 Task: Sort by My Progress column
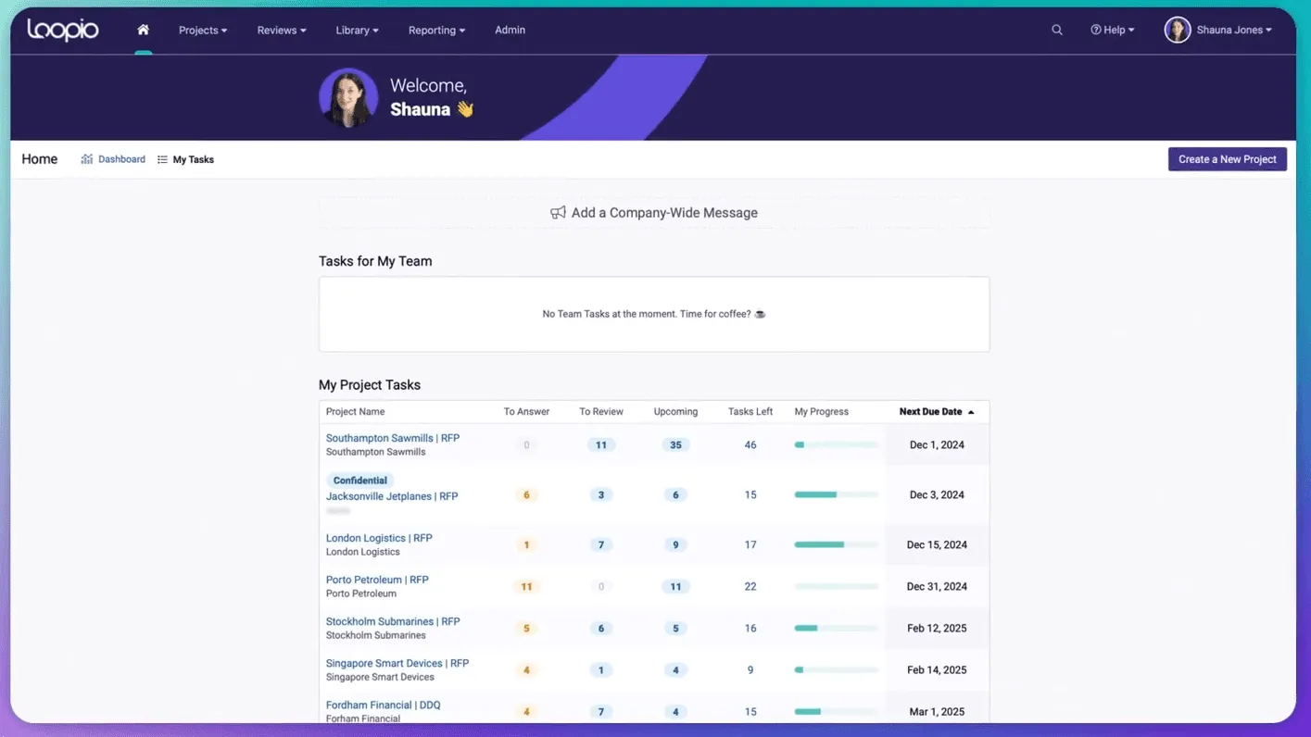point(821,412)
